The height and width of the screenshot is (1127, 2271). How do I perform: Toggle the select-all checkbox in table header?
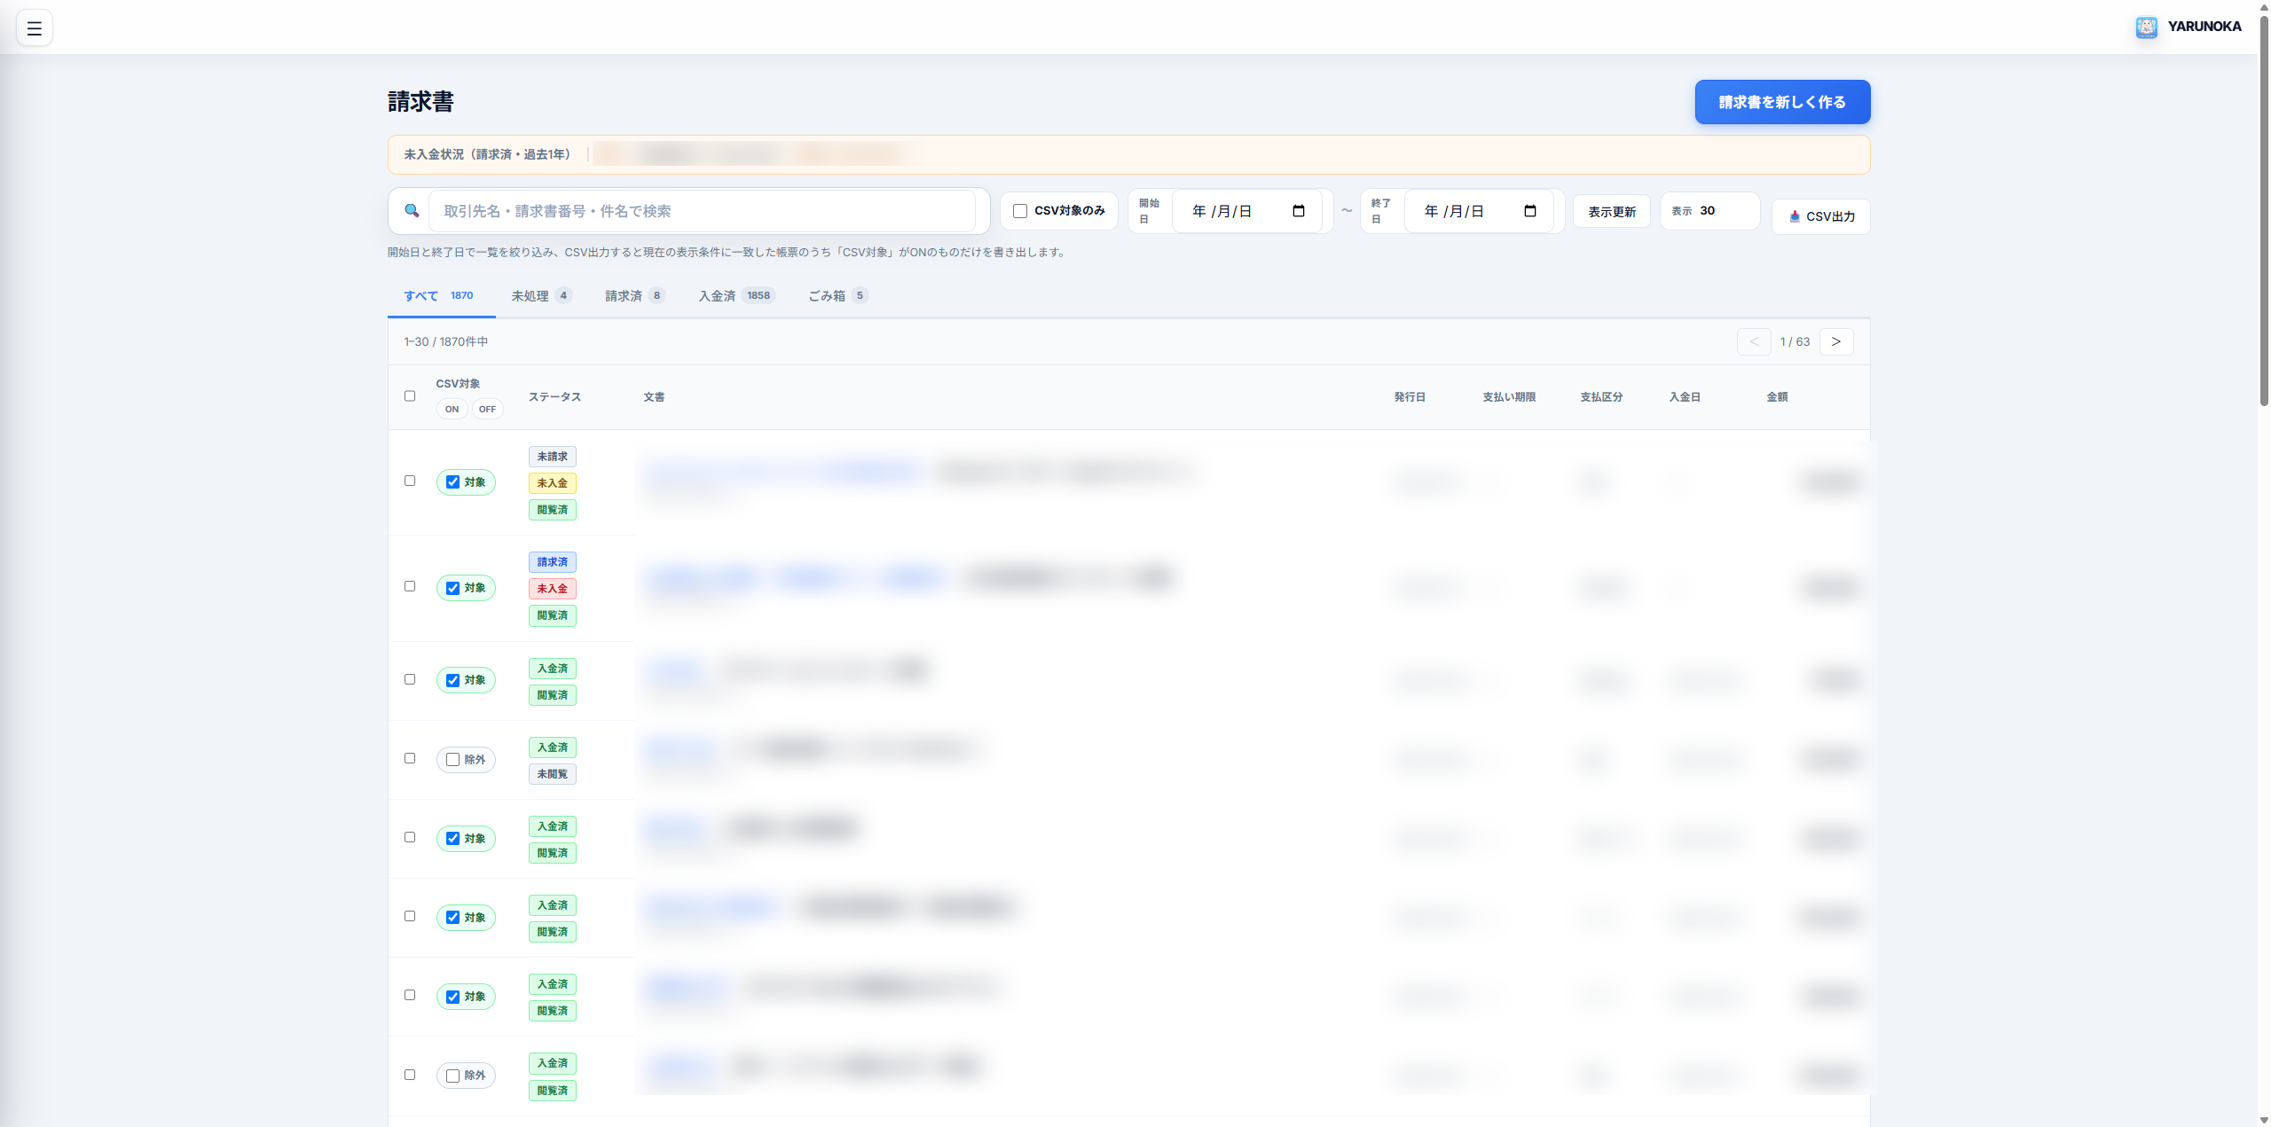tap(410, 396)
